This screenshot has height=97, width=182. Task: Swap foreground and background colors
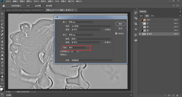pyautogui.click(x=3, y=86)
